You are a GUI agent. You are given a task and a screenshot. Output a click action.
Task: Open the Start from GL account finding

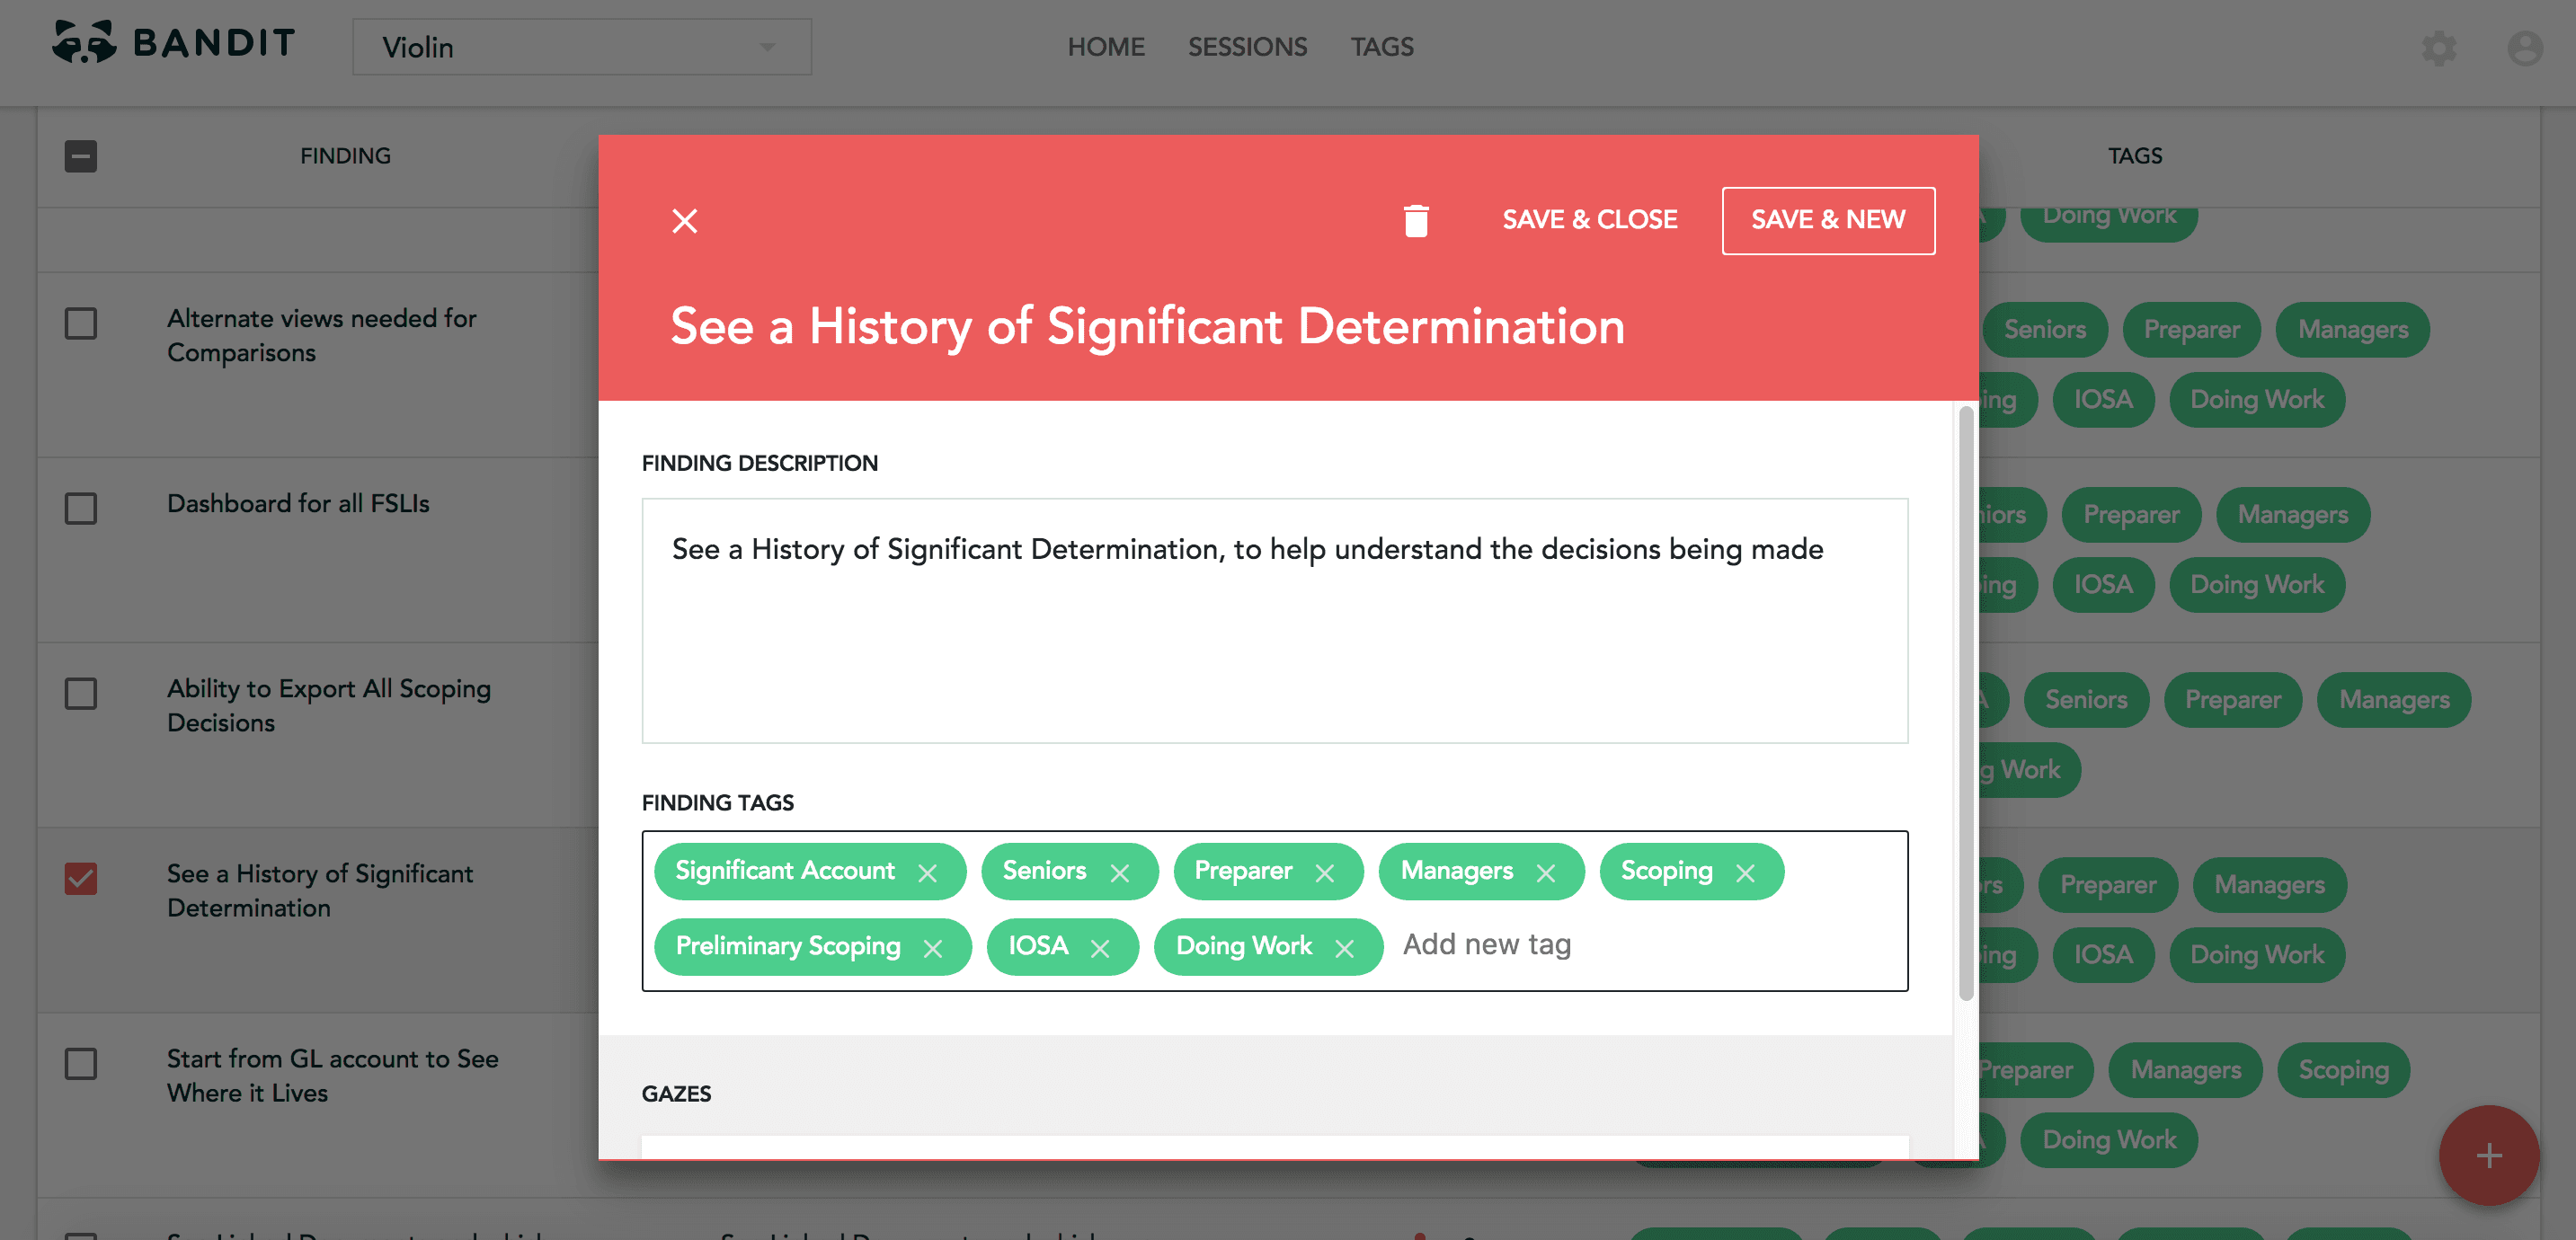pos(332,1075)
